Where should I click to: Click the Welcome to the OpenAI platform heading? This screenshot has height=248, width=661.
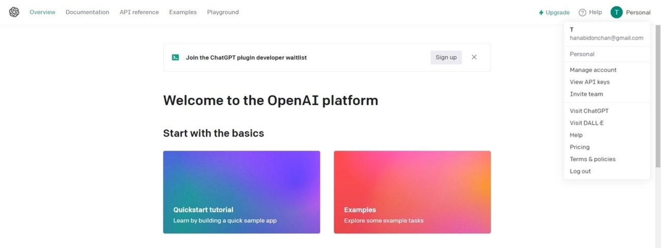271,100
